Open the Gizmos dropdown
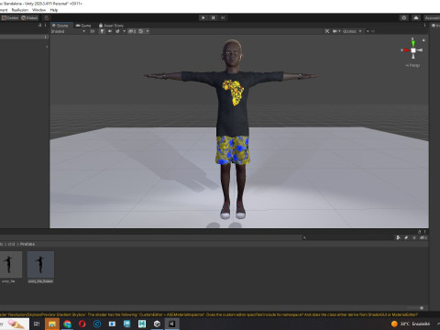This screenshot has height=330, width=440. tap(352, 31)
